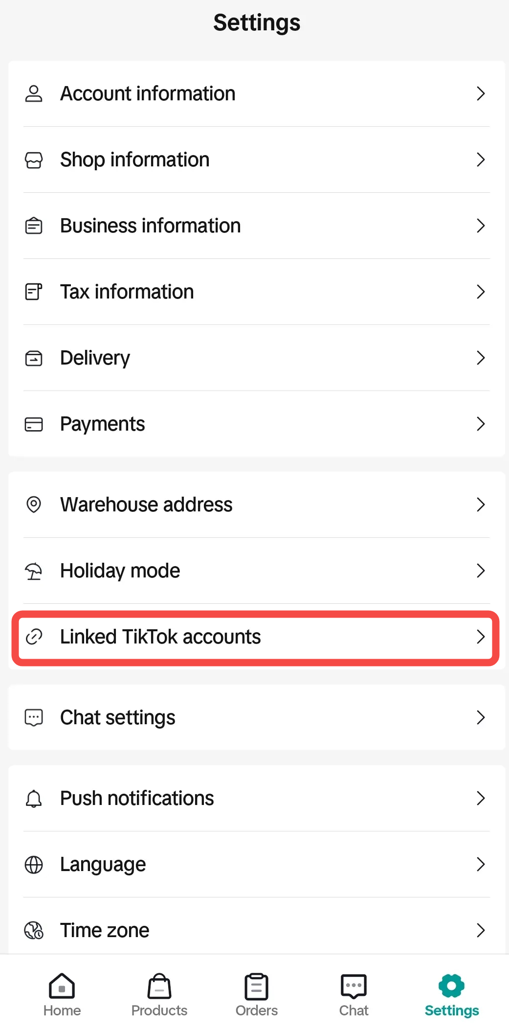Tap the Warehouse address pin icon
The image size is (509, 1034).
[x=34, y=505]
